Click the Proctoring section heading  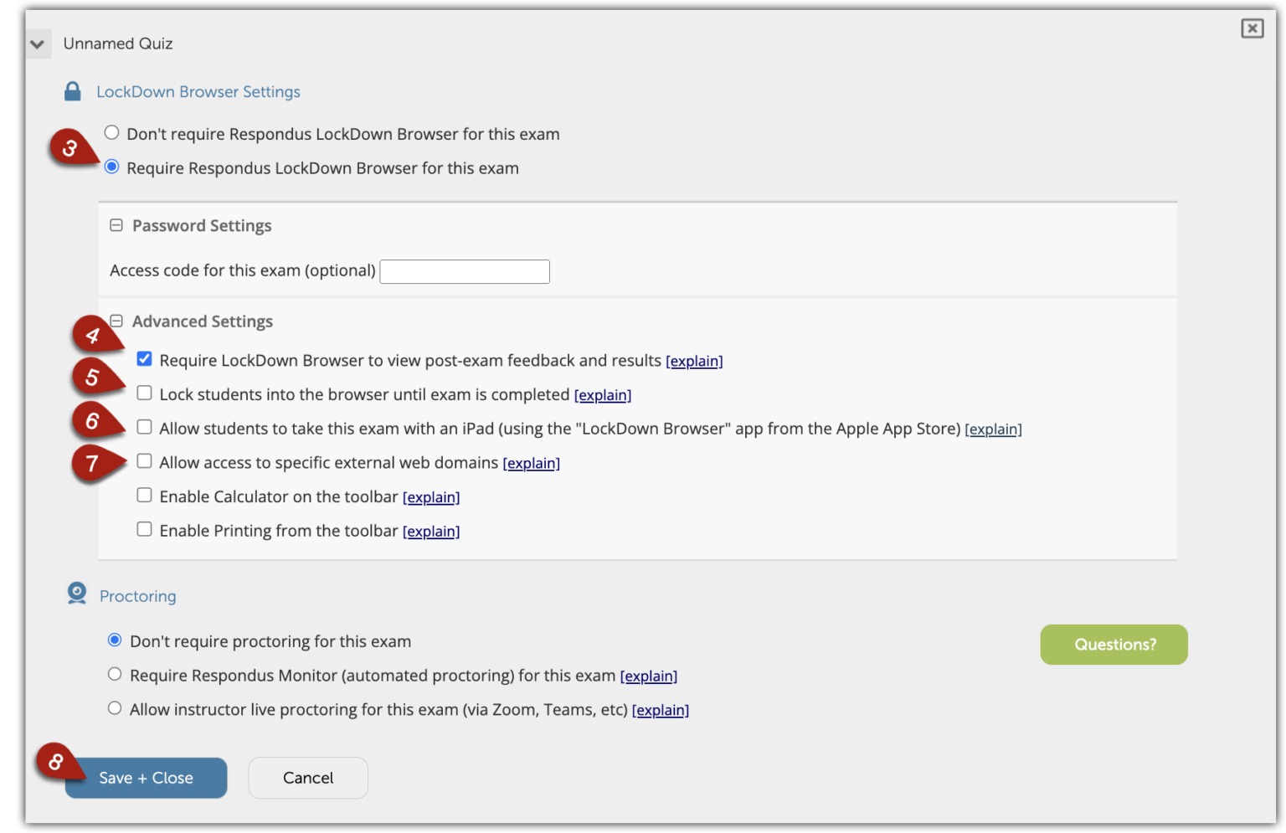coord(138,596)
